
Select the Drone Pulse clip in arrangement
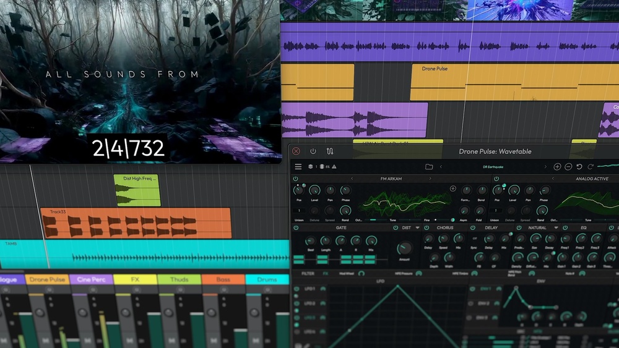point(514,82)
